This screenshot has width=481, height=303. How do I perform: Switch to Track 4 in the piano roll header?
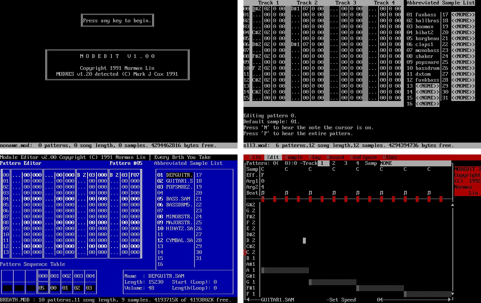[358, 163]
